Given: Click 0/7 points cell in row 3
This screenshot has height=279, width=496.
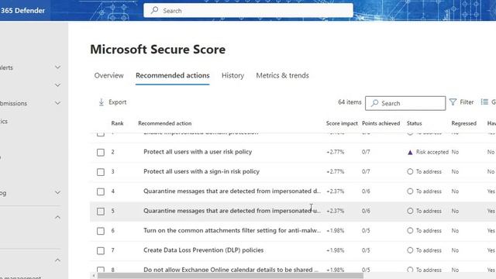Looking at the screenshot, I should pyautogui.click(x=366, y=172).
